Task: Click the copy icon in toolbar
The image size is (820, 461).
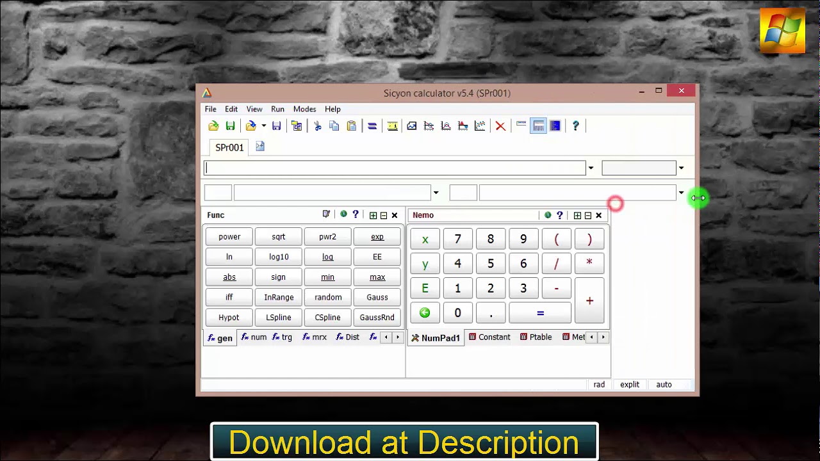Action: click(x=334, y=126)
